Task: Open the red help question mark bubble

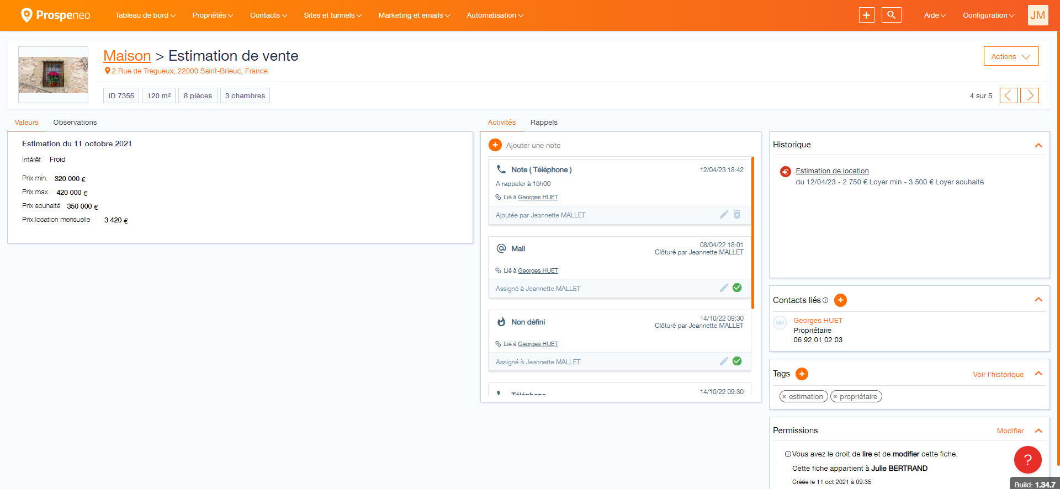Action: 1027,460
